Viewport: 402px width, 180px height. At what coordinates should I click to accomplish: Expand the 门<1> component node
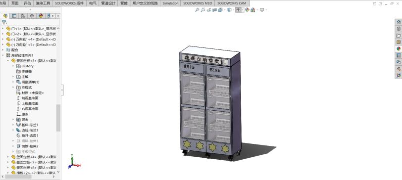click(x=3, y=28)
